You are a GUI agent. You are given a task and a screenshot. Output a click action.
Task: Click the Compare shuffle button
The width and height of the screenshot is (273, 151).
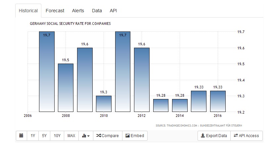[108, 136]
